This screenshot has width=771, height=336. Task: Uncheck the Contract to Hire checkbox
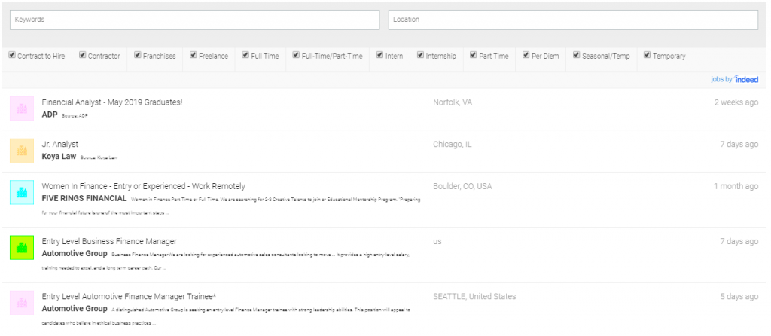[x=12, y=55]
